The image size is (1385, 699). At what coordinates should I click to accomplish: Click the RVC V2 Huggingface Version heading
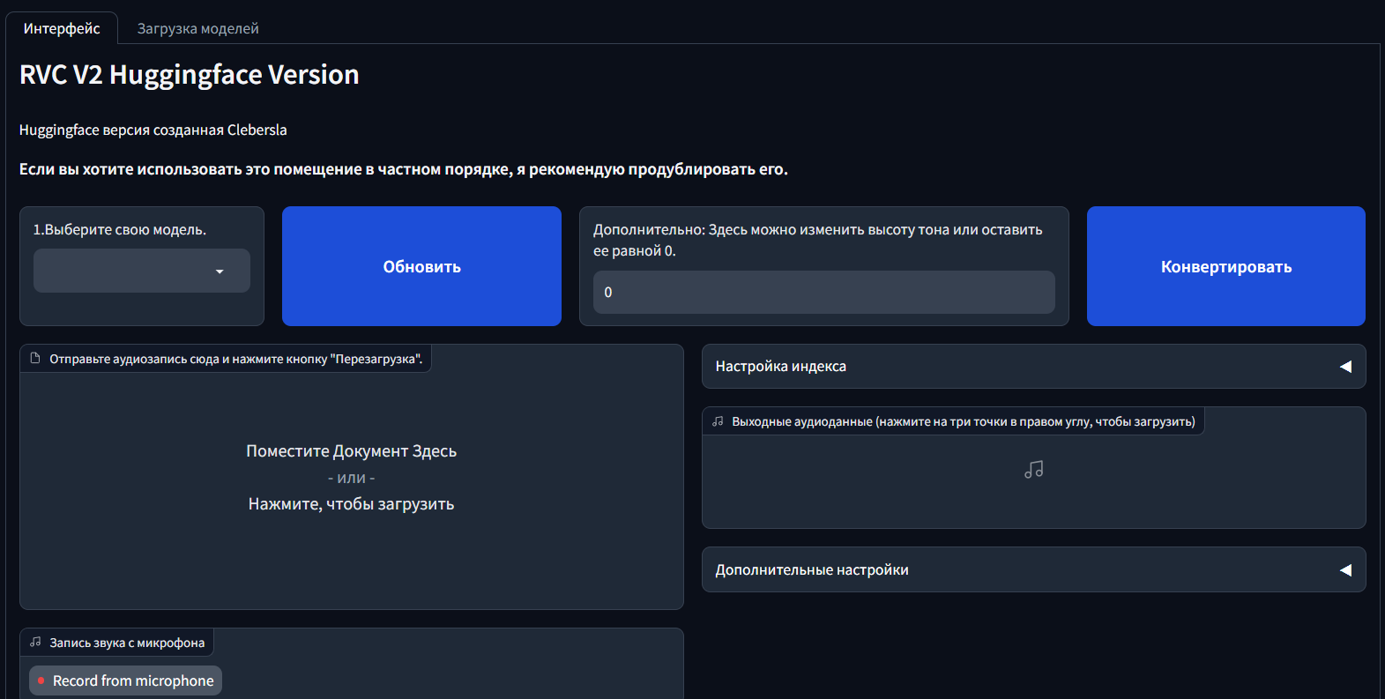click(190, 75)
